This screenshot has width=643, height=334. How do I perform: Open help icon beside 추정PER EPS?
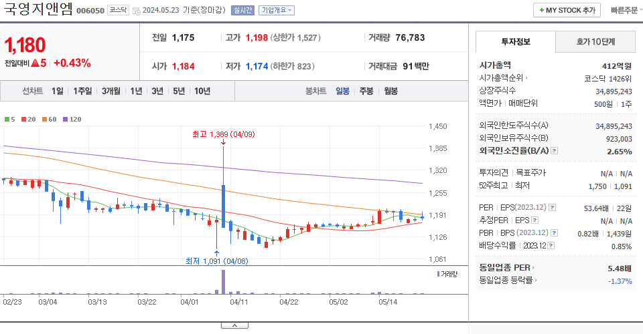(x=534, y=220)
